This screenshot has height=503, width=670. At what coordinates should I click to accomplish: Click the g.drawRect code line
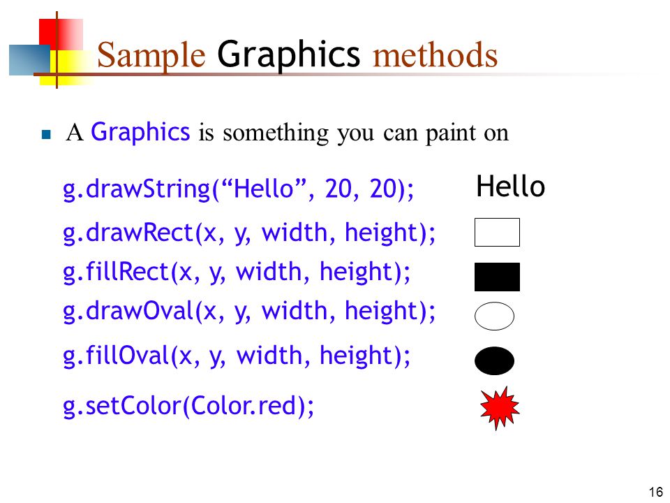pos(249,233)
